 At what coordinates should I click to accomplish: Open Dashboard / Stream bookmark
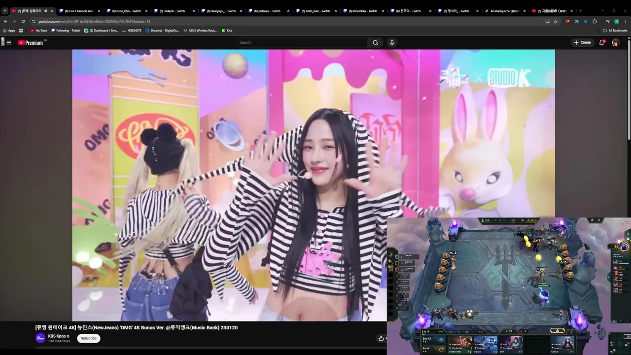tap(101, 31)
